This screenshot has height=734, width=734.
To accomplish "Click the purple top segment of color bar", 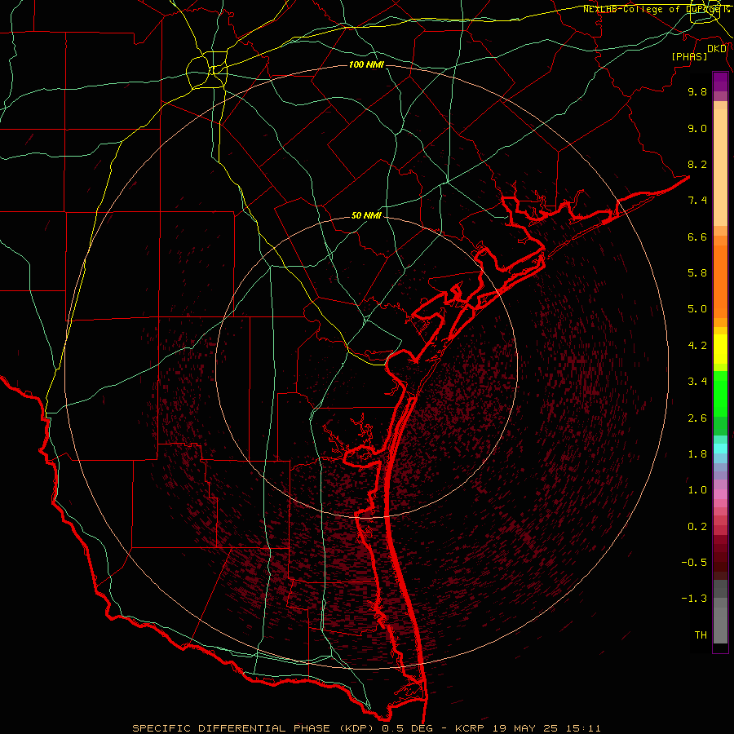I will pyautogui.click(x=720, y=82).
